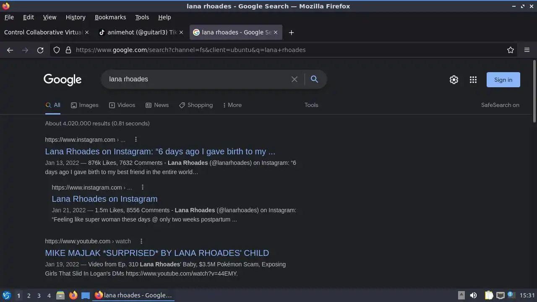Open SafeSearch on settings
The width and height of the screenshot is (537, 302).
click(x=500, y=105)
